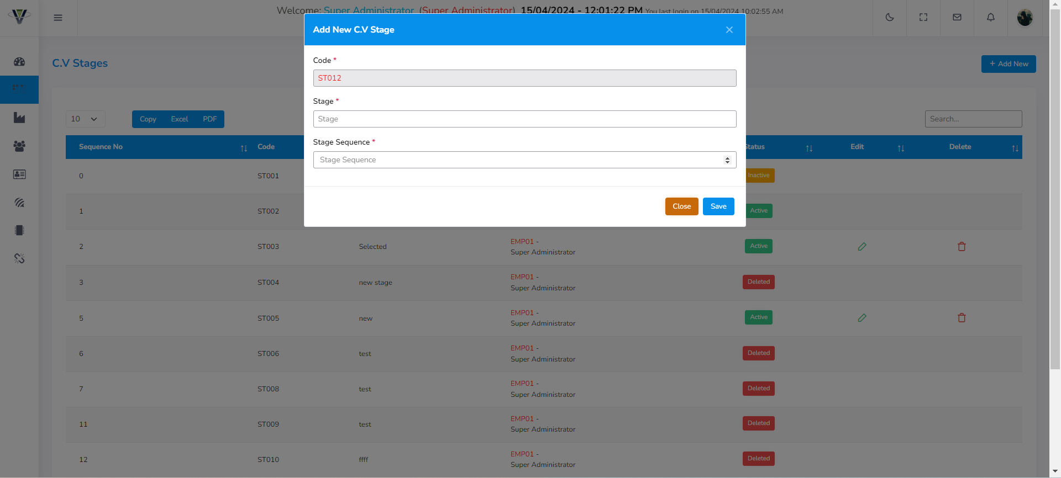Click the Code column header
The image size is (1061, 478).
[266, 147]
